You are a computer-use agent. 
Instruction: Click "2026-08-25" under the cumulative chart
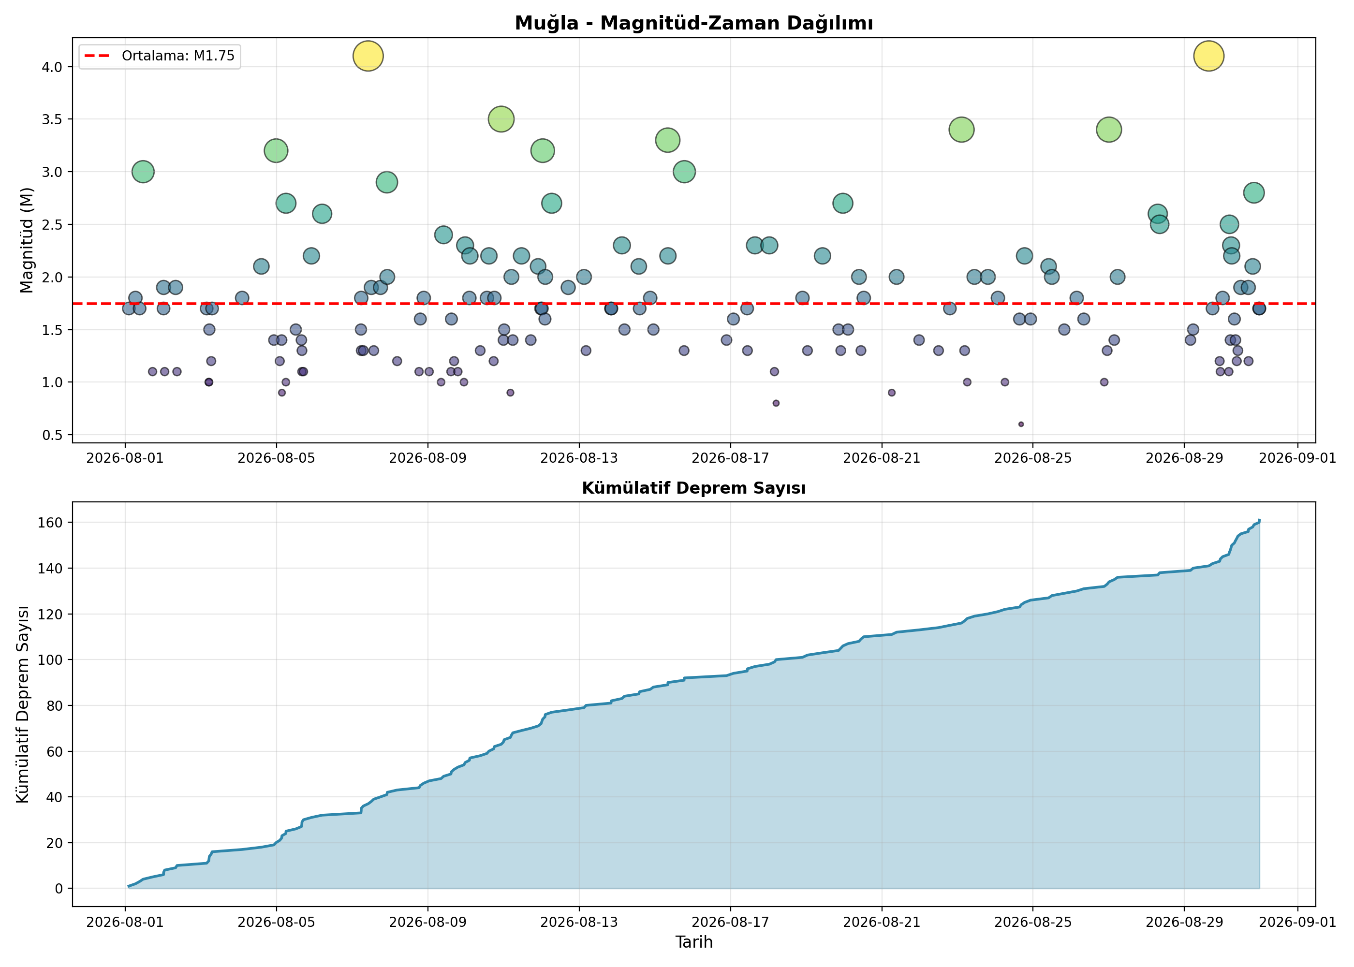(x=1033, y=923)
